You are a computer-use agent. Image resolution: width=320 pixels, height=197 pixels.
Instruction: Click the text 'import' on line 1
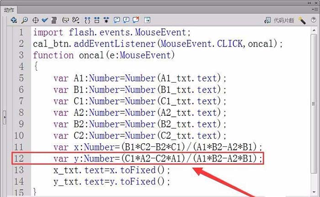click(x=48, y=32)
